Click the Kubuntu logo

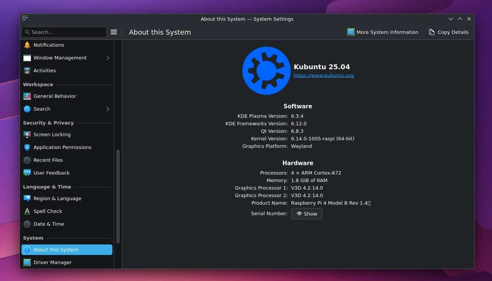[x=266, y=70]
